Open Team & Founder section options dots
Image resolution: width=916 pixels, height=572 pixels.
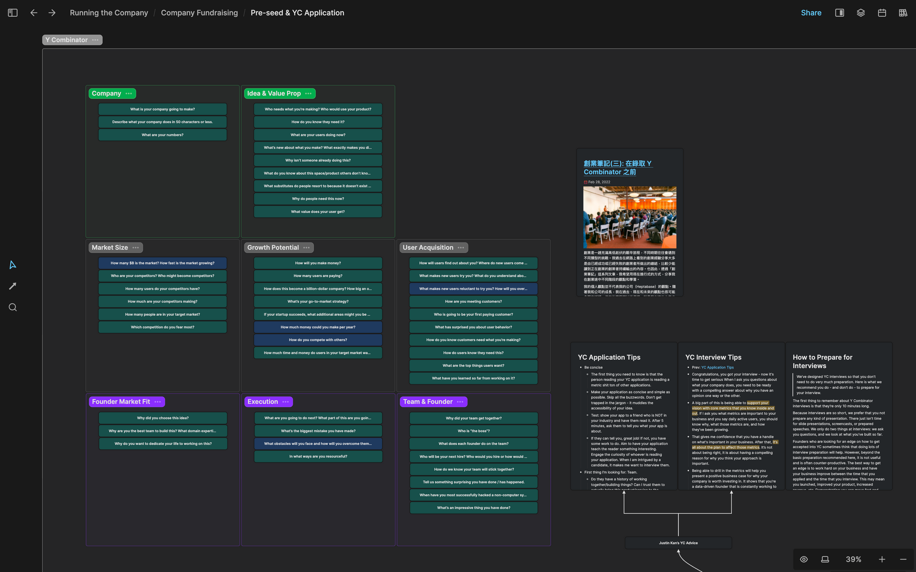[x=460, y=402]
